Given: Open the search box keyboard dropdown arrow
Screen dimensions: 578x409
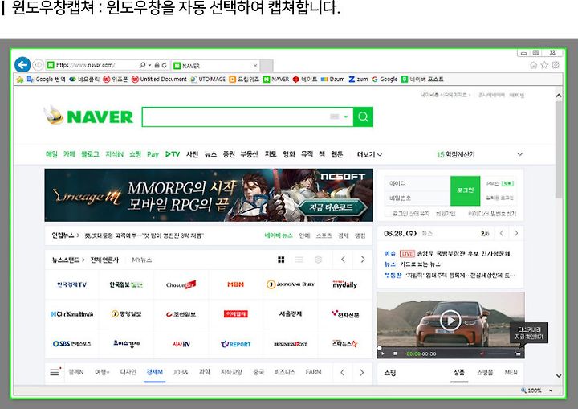Looking at the screenshot, I should click(346, 117).
